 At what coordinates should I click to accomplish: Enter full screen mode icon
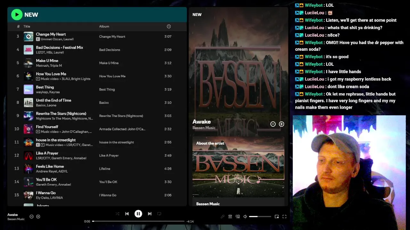coord(284,217)
